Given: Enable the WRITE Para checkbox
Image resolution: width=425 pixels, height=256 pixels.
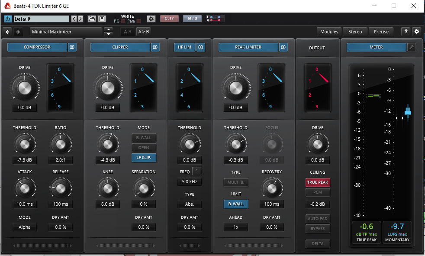Looking at the screenshot, I should (138, 21).
